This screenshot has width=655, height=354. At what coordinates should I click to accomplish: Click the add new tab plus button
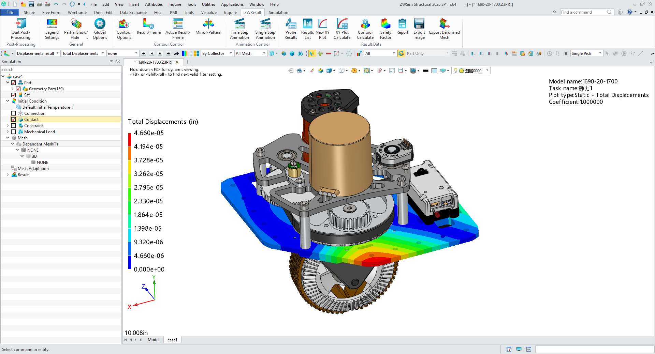[x=187, y=62]
